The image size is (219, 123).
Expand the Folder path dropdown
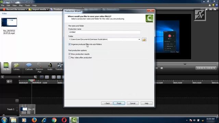pyautogui.click(x=139, y=40)
